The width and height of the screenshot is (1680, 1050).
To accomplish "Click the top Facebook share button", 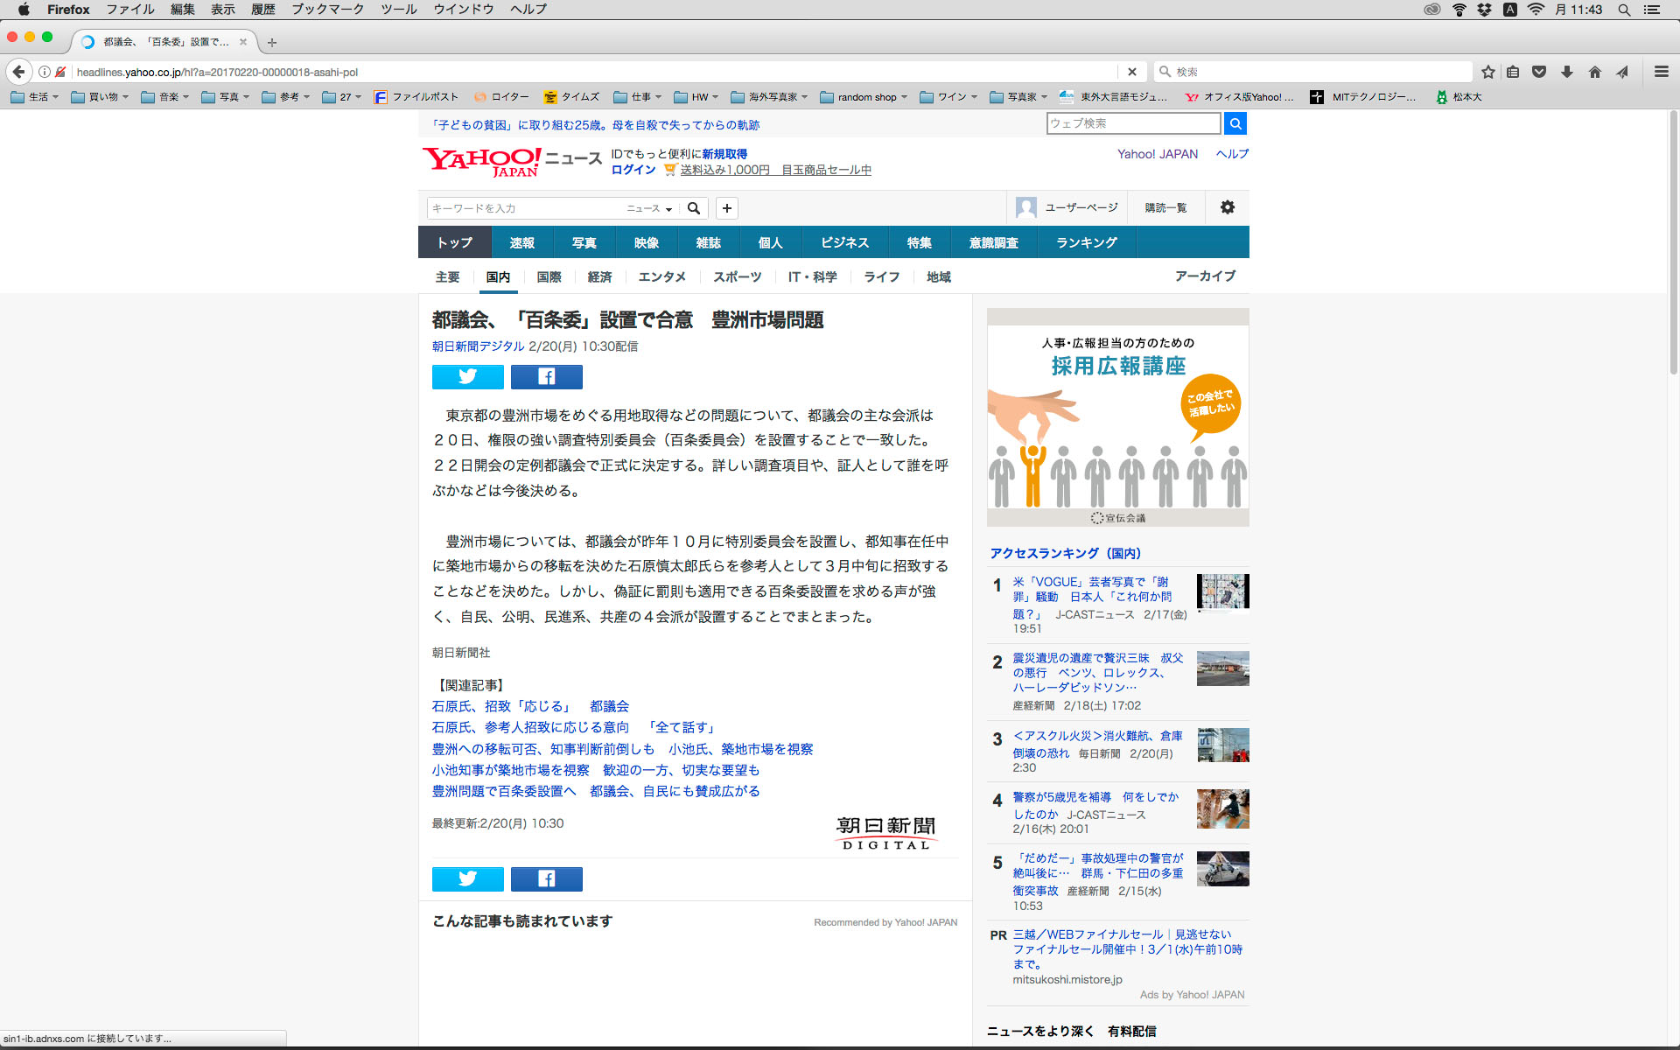I will click(546, 376).
